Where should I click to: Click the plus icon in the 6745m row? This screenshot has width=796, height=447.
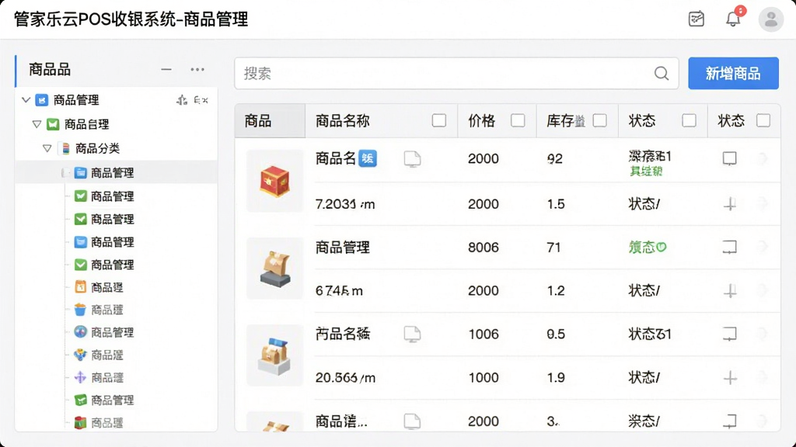click(730, 291)
